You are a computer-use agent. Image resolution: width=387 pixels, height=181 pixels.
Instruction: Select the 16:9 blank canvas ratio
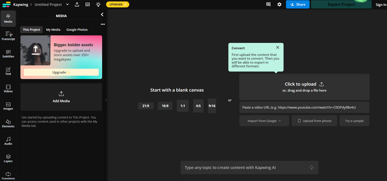tap(165, 106)
